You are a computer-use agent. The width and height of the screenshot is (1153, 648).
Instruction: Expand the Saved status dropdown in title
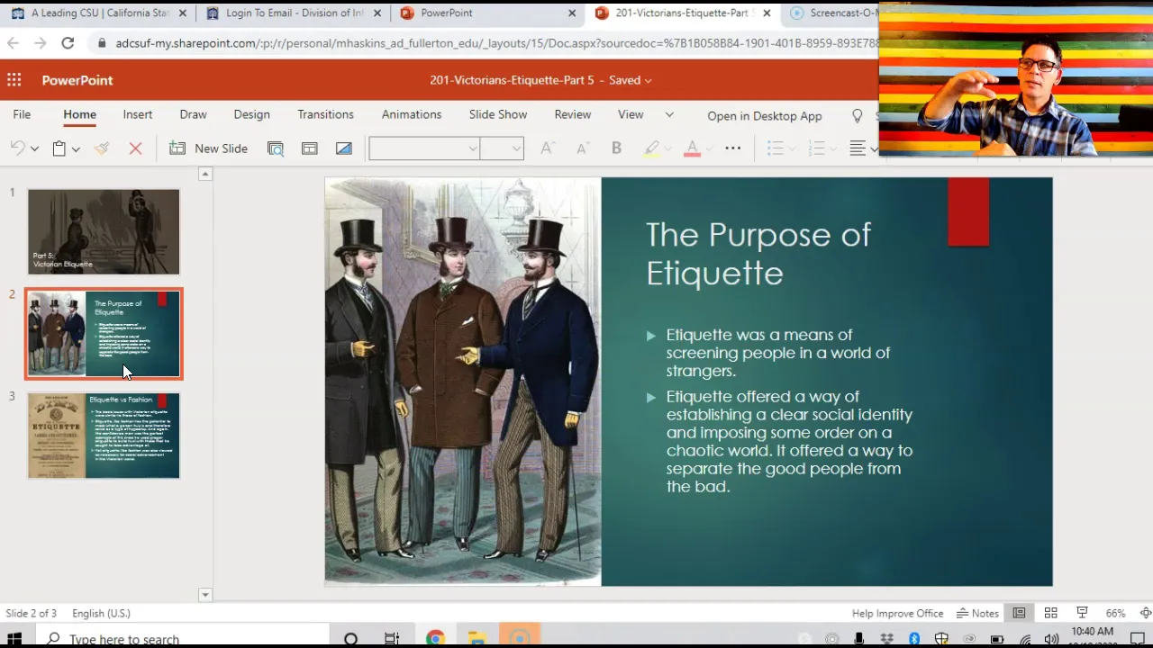(649, 80)
